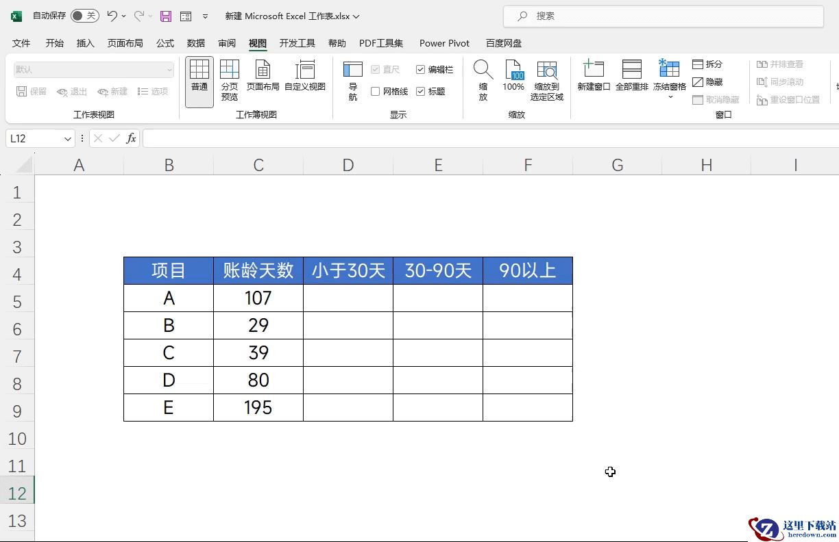Click 拆分 split window
Image resolution: width=839 pixels, height=542 pixels.
708,64
